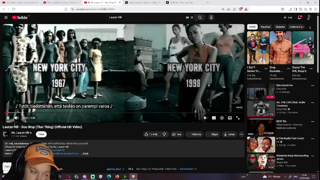
Task: Open options for Elias Uysal Live video
Action: pos(312,85)
